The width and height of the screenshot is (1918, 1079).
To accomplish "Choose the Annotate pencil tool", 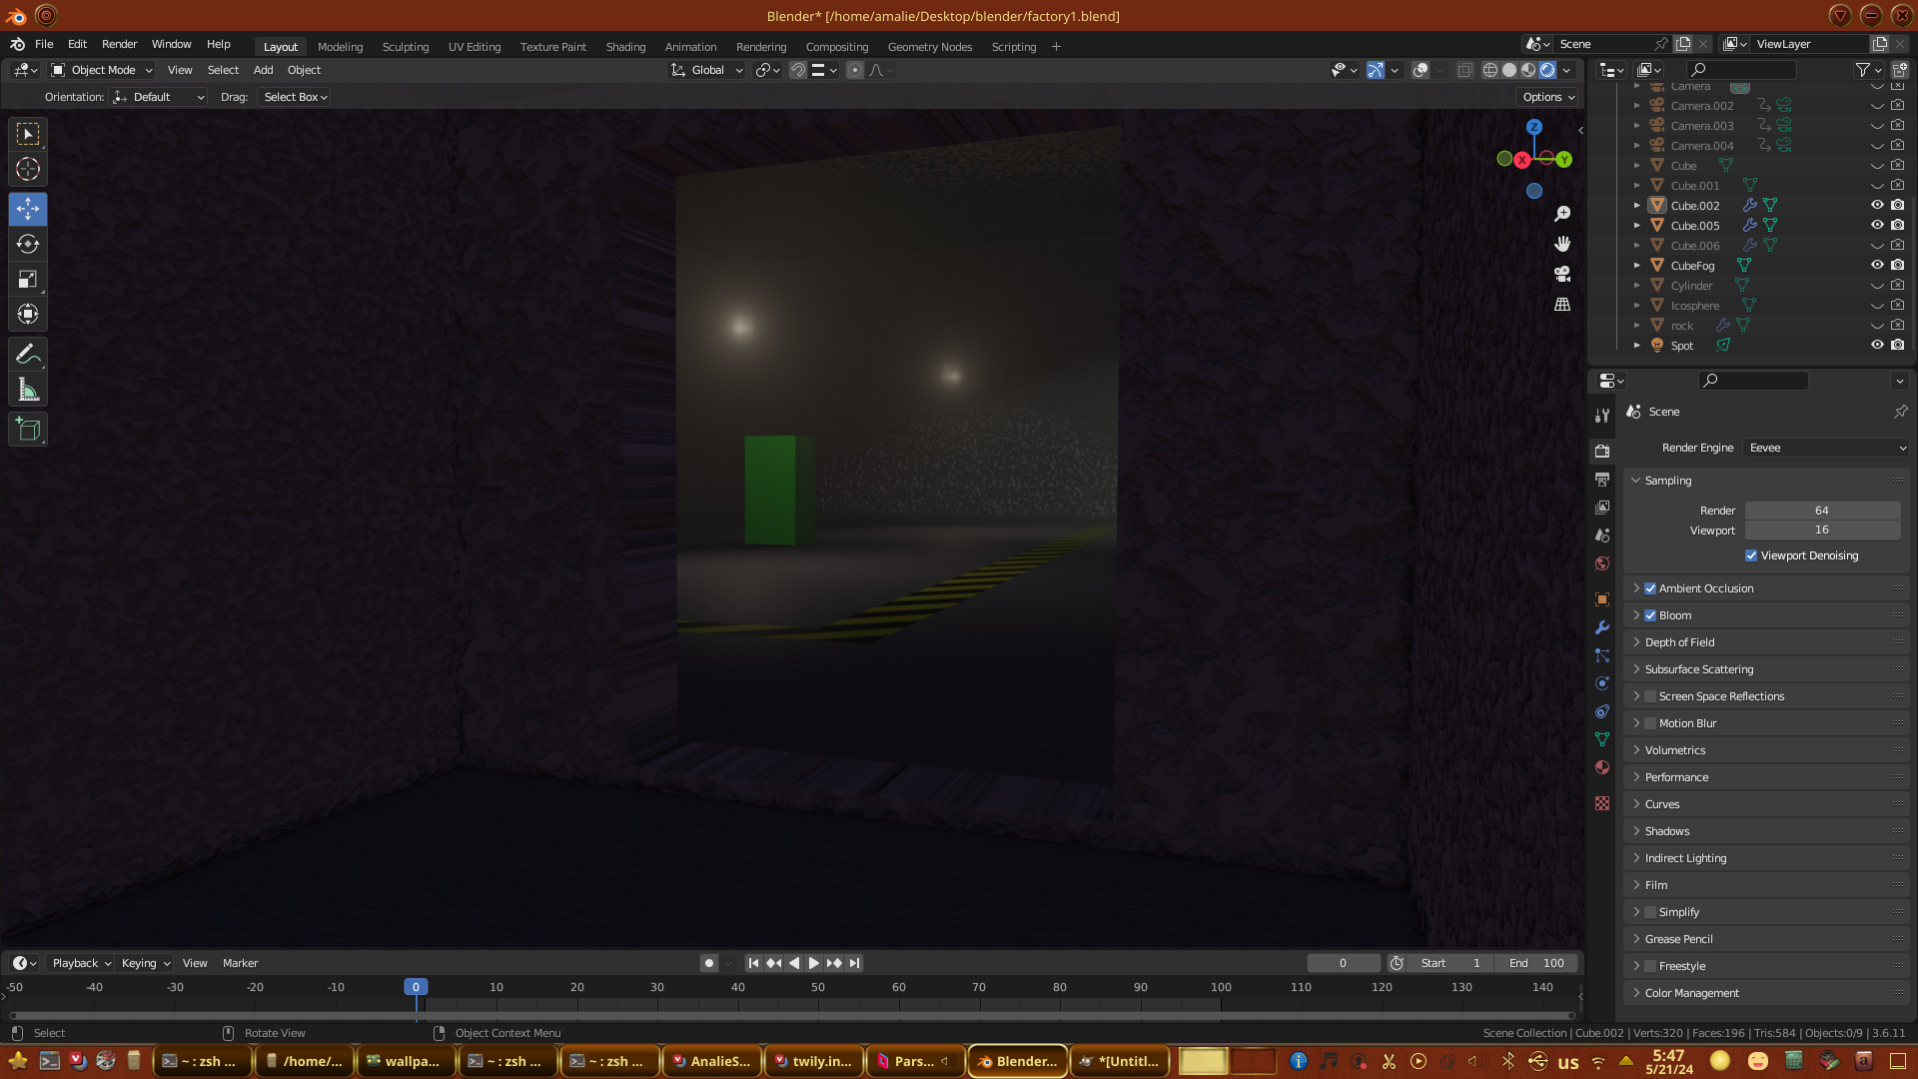I will [28, 354].
